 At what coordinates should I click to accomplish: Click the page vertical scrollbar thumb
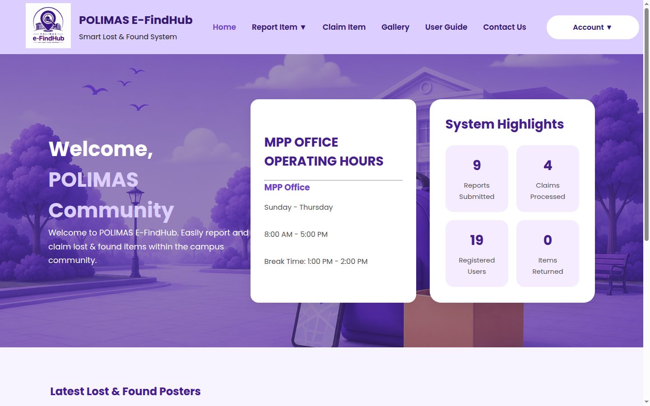tap(646, 124)
